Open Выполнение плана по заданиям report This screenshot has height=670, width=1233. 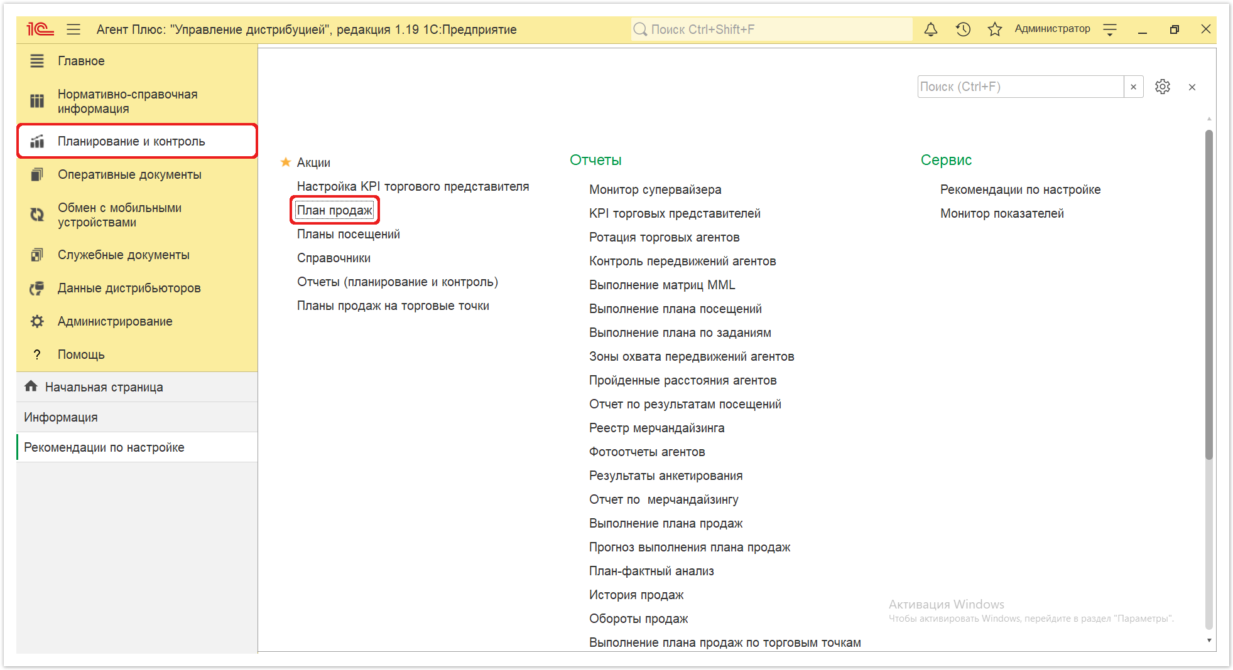[680, 332]
